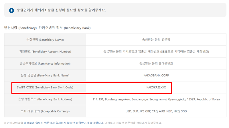Viewport: 229px width, 128px height.
Task: Click the 계좌번호 (Beneficiary Account Number) label
Action: (45, 52)
